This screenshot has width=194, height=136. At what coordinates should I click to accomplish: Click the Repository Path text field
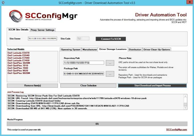84,63
